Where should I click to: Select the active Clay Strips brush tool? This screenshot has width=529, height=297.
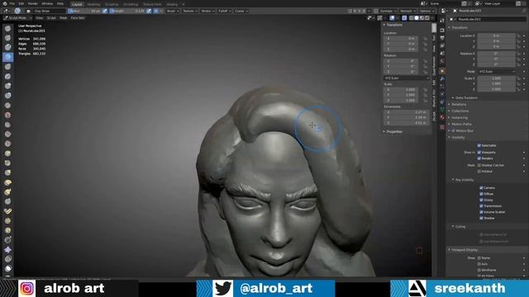click(7, 57)
